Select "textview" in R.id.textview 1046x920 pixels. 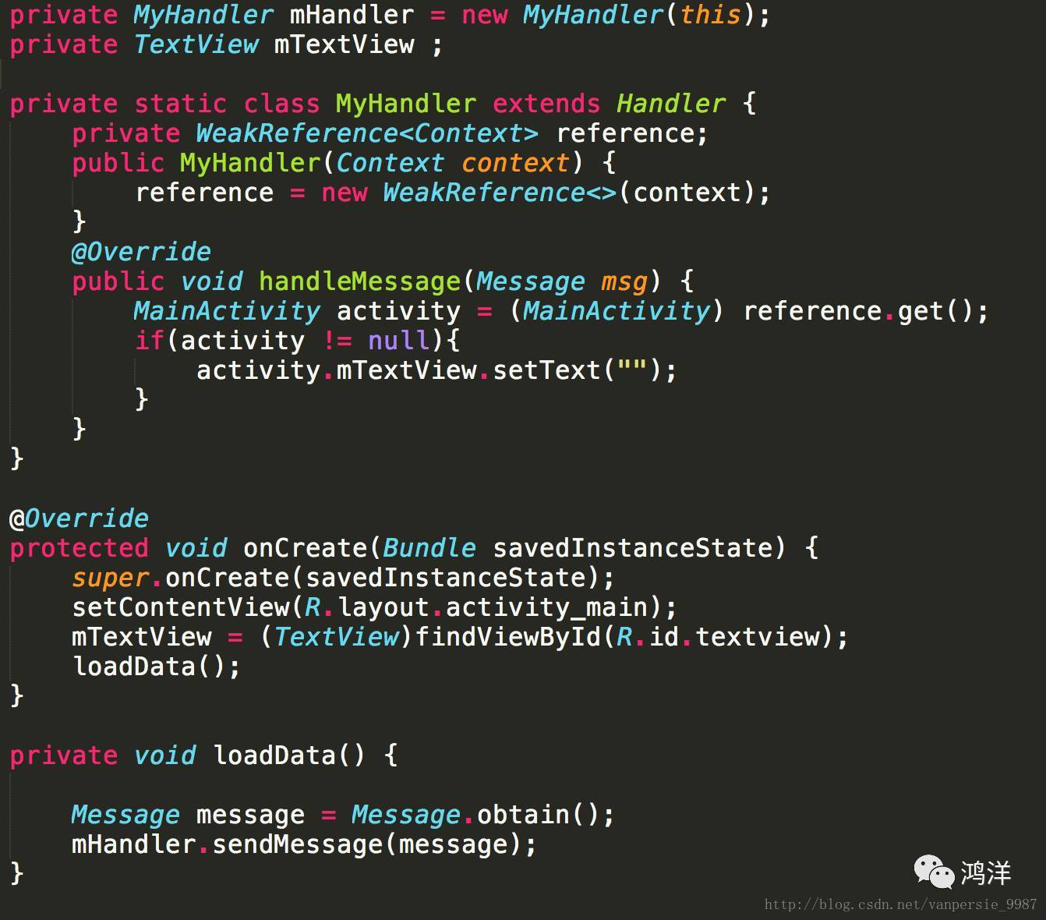[757, 637]
